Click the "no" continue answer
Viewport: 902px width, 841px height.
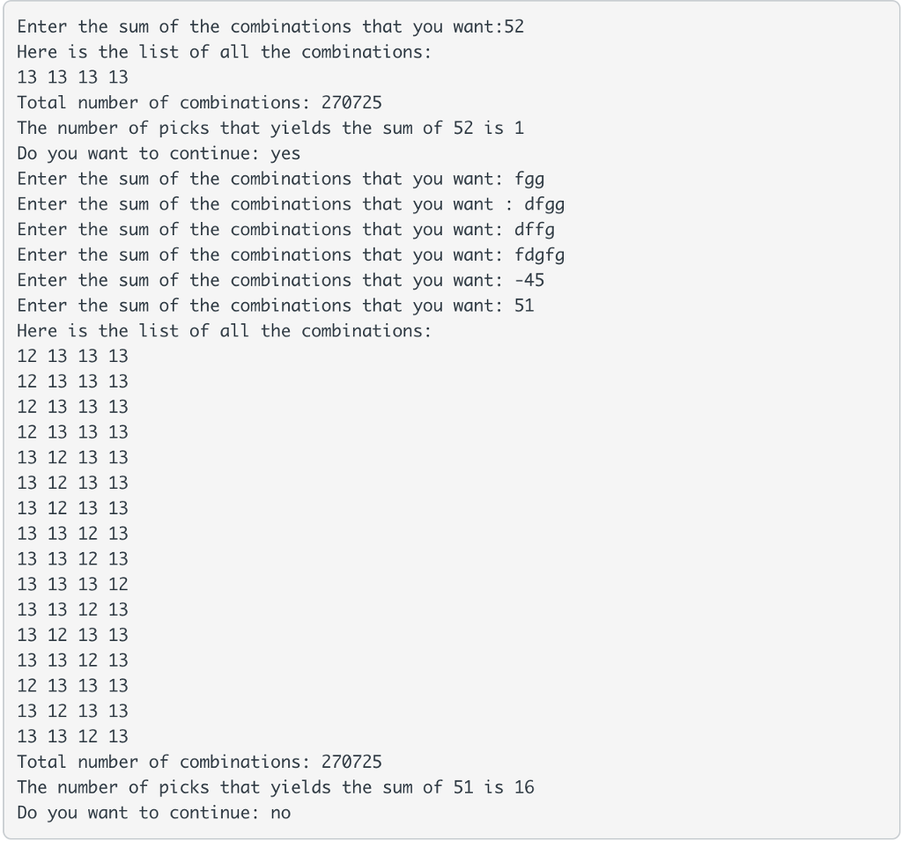[280, 813]
